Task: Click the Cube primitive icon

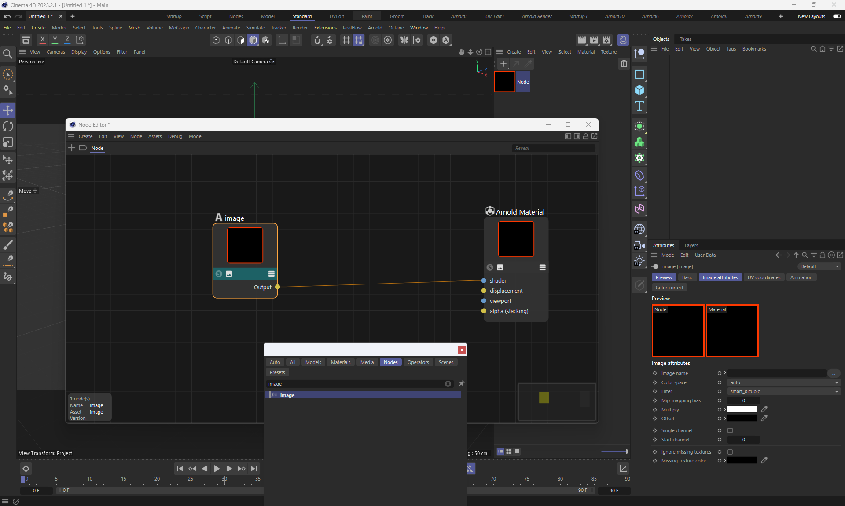Action: click(639, 90)
